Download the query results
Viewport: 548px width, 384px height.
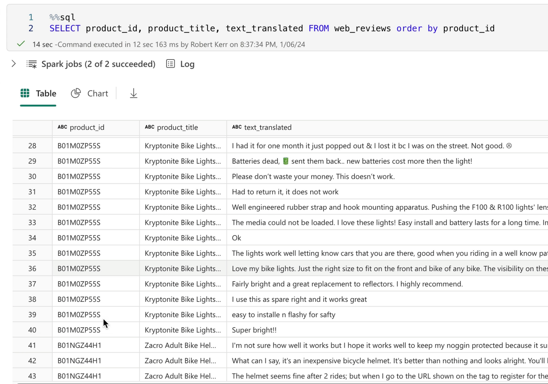pos(133,93)
